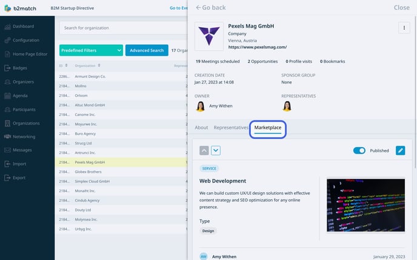Open Messages in the sidebar
Viewport: 417px width, 260px height.
click(18, 150)
